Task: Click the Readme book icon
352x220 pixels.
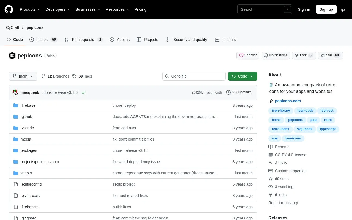Action: (x=271, y=147)
